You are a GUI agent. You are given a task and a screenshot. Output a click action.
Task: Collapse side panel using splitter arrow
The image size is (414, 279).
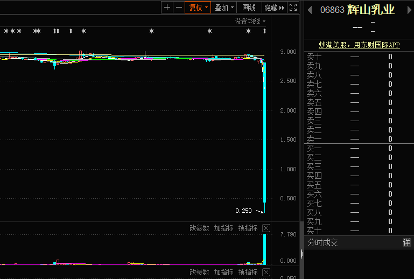tap(301, 254)
